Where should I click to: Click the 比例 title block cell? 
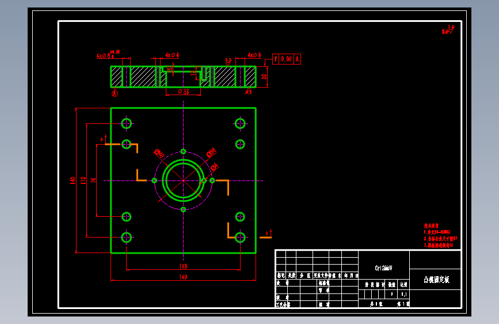coord(403,284)
